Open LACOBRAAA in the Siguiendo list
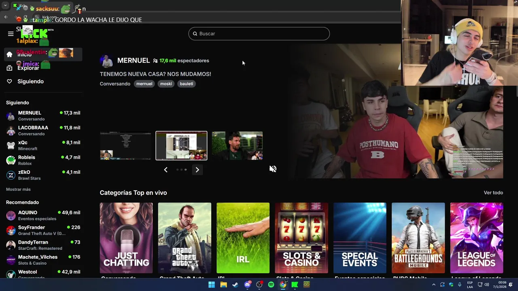This screenshot has width=518, height=291. point(43,130)
